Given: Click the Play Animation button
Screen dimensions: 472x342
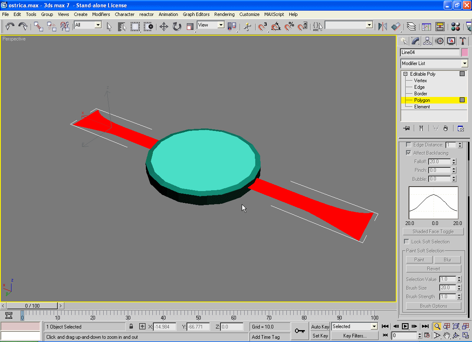Looking at the screenshot, I should coord(405,326).
